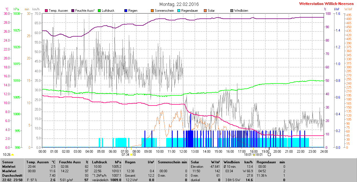Select the 'Windböen' legend label

pos(241,11)
